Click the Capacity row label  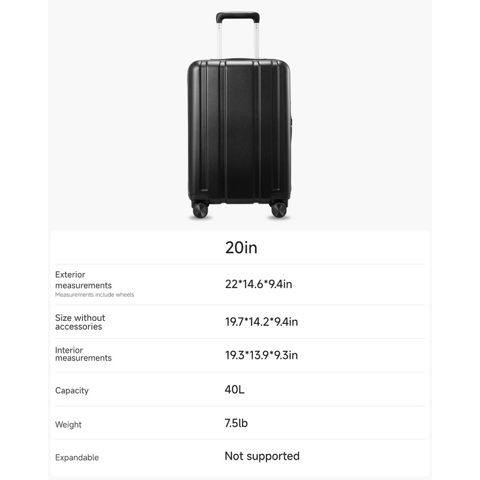[x=72, y=391]
